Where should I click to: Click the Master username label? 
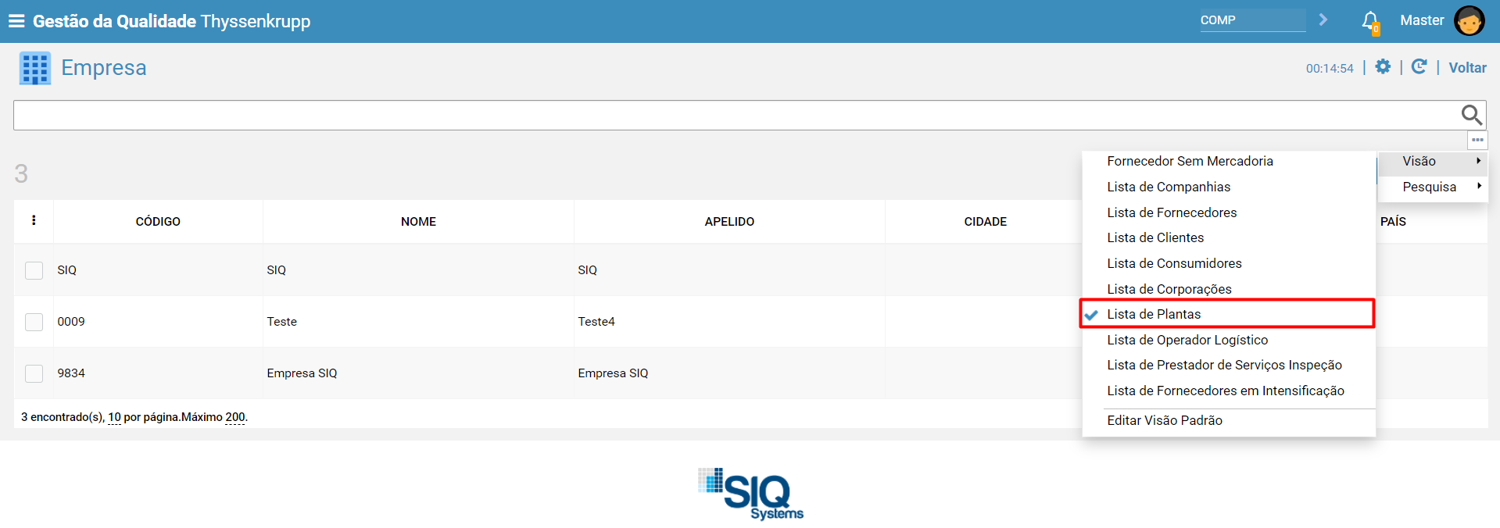[1422, 20]
